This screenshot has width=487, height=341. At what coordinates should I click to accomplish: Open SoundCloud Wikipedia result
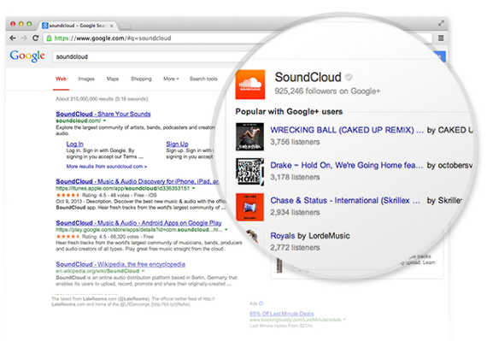120,264
